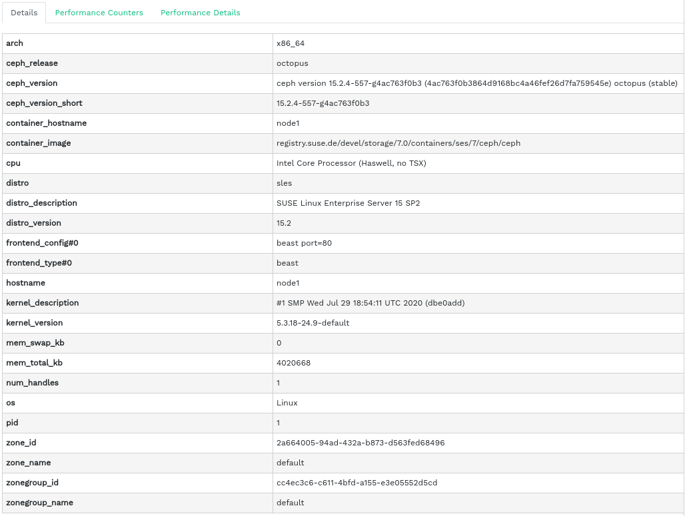The width and height of the screenshot is (687, 516).
Task: Click the cpu value Intel Core Processor
Action: pos(351,163)
